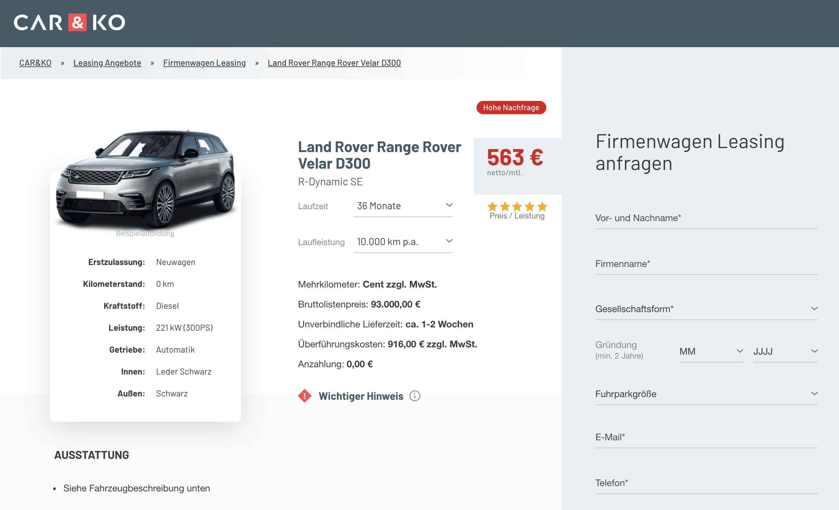Open the Laufzeit 36 Monate dropdown
The image size is (839, 510).
click(403, 206)
